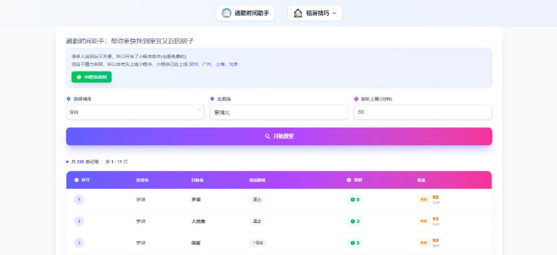Image resolution: width=557 pixels, height=255 pixels.
Task: Click the clock icon in the 耗时 header
Action: [x=349, y=180]
